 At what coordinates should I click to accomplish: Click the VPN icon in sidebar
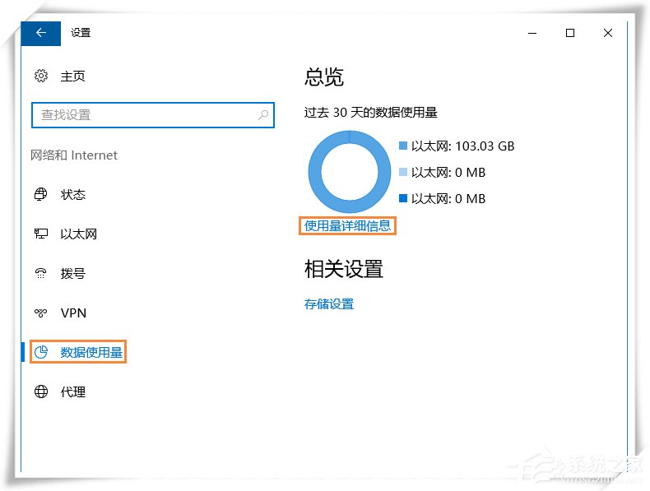coord(41,313)
